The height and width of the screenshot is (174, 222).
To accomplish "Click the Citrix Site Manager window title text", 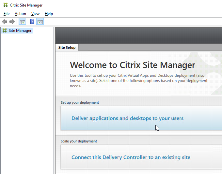I will (x=26, y=5).
